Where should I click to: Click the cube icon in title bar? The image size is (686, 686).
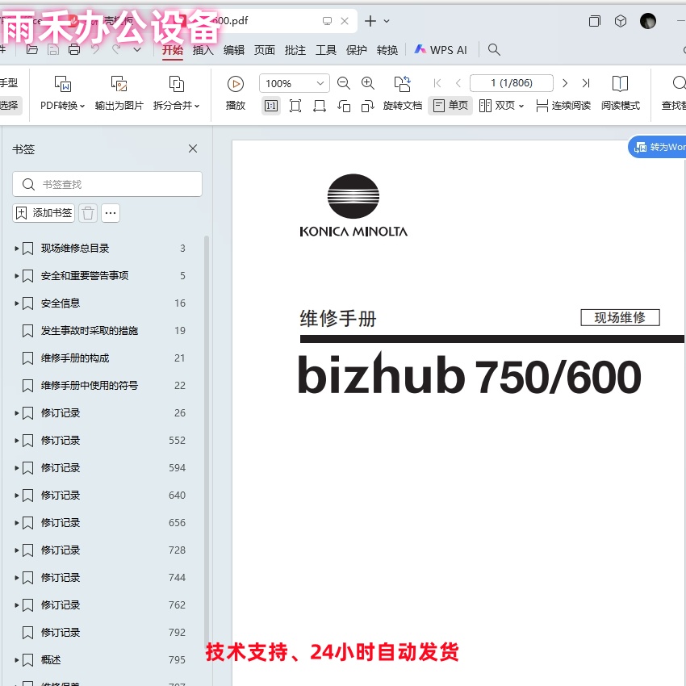tap(621, 20)
